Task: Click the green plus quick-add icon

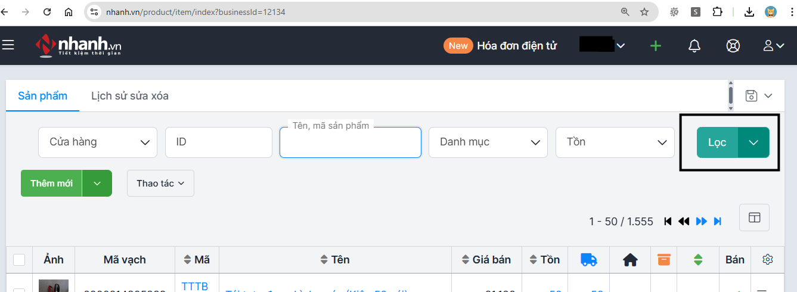Action: point(656,45)
